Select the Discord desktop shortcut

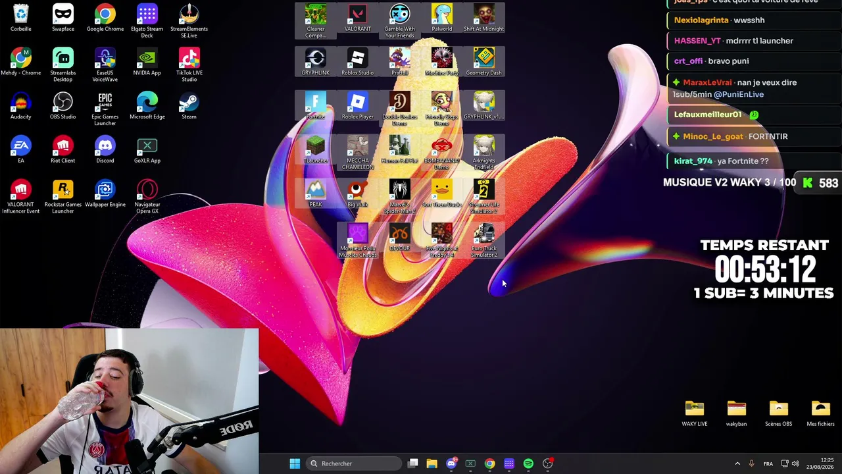[105, 150]
